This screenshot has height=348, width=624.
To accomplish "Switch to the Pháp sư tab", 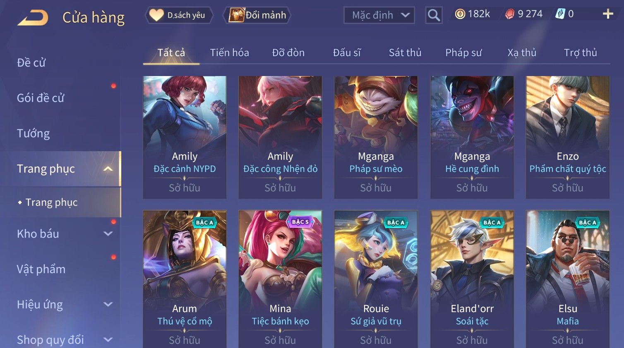I will pyautogui.click(x=463, y=53).
